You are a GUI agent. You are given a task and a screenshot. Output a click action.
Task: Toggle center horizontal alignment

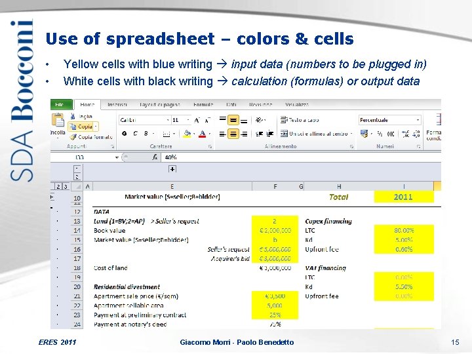coord(233,134)
